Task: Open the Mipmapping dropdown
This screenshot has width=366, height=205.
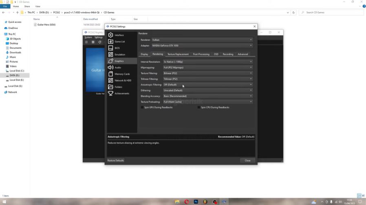Action: [x=208, y=68]
